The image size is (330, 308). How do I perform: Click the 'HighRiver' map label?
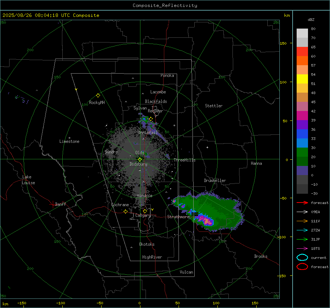click(152, 257)
